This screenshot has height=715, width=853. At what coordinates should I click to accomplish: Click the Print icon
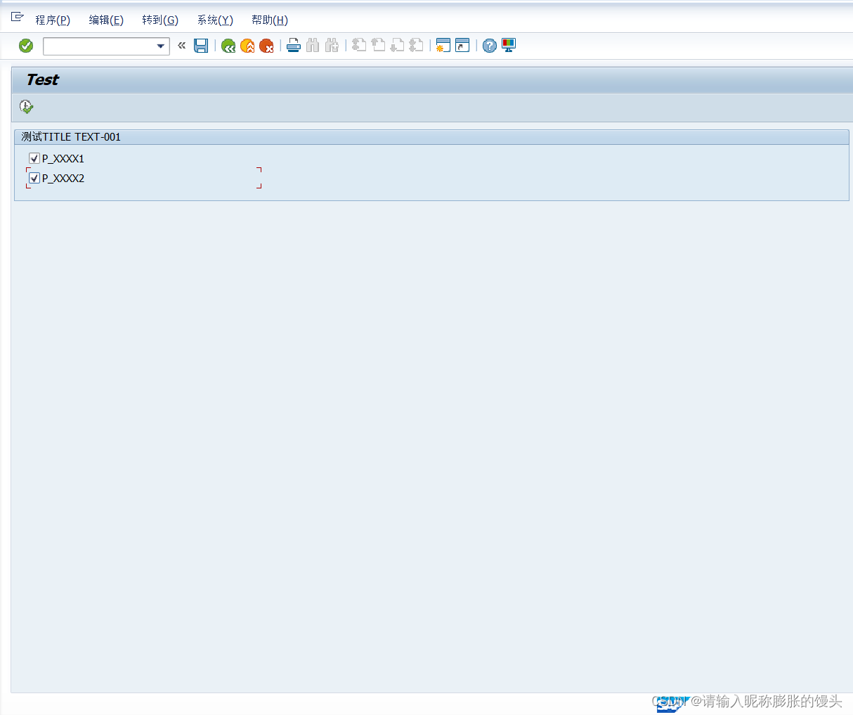(x=294, y=46)
